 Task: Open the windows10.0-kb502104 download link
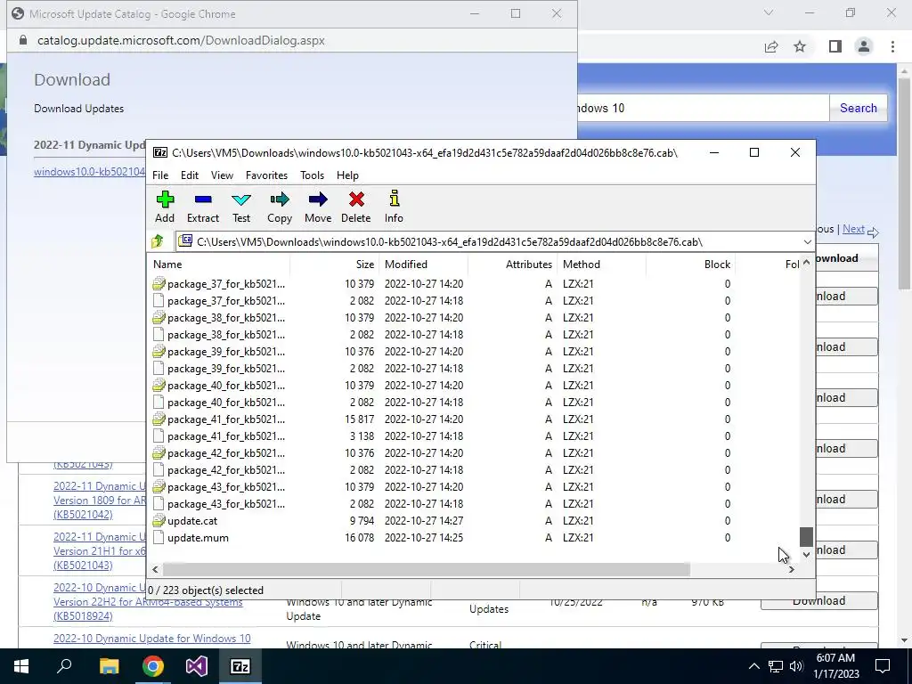[x=90, y=172]
